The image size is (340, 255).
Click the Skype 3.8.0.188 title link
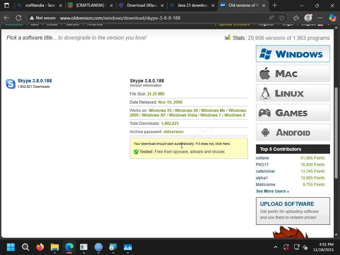[35, 81]
